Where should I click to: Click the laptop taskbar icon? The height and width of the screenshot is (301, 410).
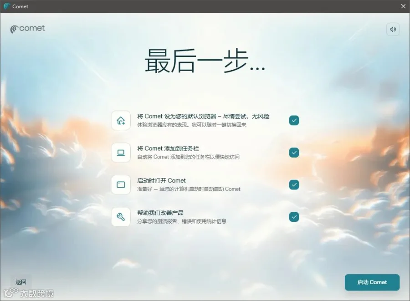[121, 153]
